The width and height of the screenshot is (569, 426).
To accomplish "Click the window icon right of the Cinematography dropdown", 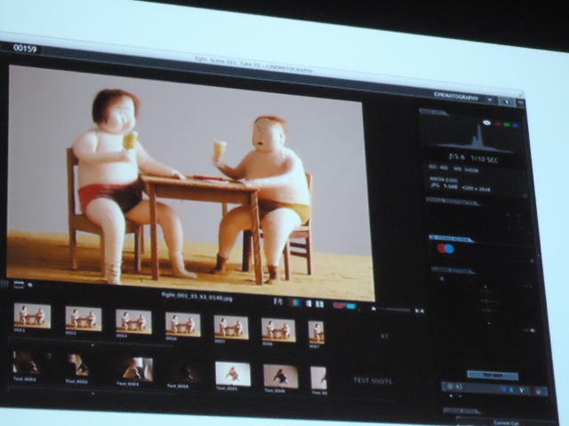I will tap(507, 102).
